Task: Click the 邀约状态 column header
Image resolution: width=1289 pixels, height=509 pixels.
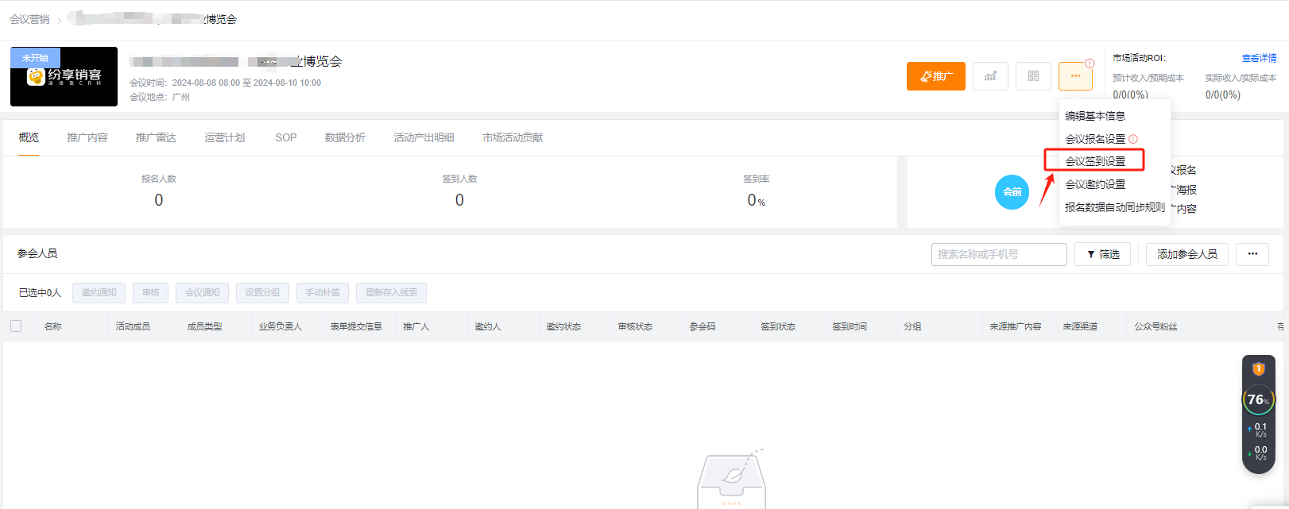Action: pos(563,326)
